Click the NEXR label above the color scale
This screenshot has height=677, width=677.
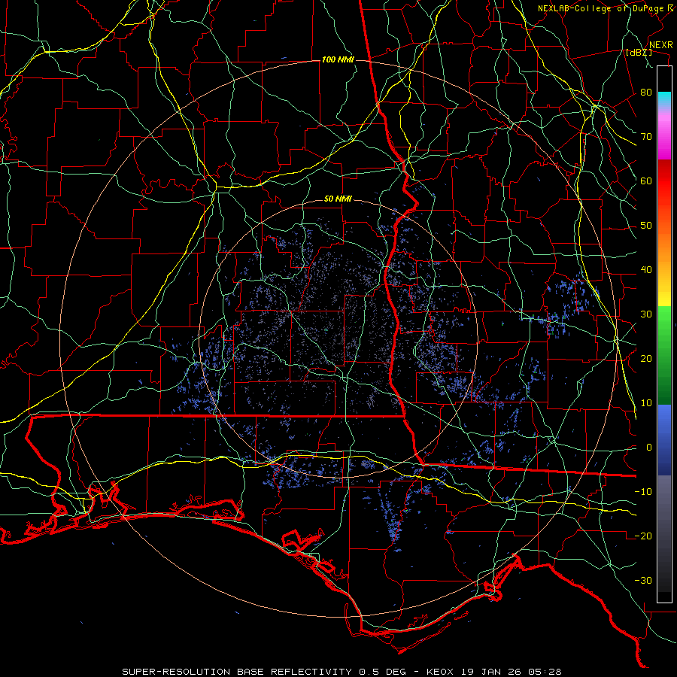tap(660, 45)
